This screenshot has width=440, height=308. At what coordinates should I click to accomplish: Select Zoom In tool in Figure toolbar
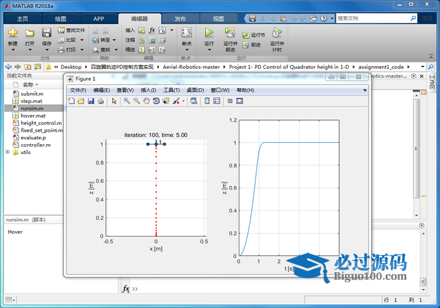click(127, 101)
